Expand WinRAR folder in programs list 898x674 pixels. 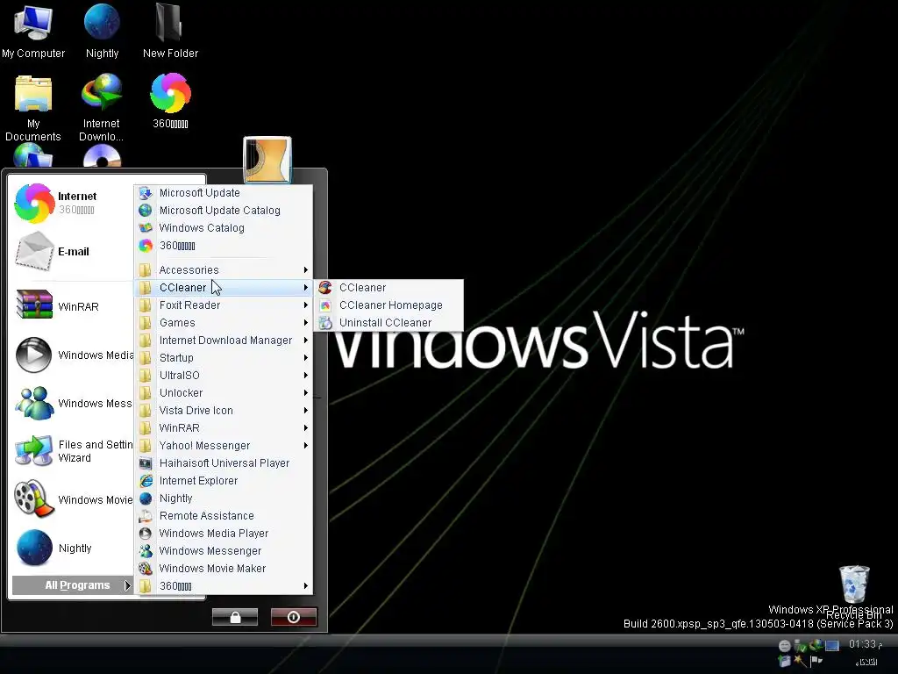(x=224, y=428)
